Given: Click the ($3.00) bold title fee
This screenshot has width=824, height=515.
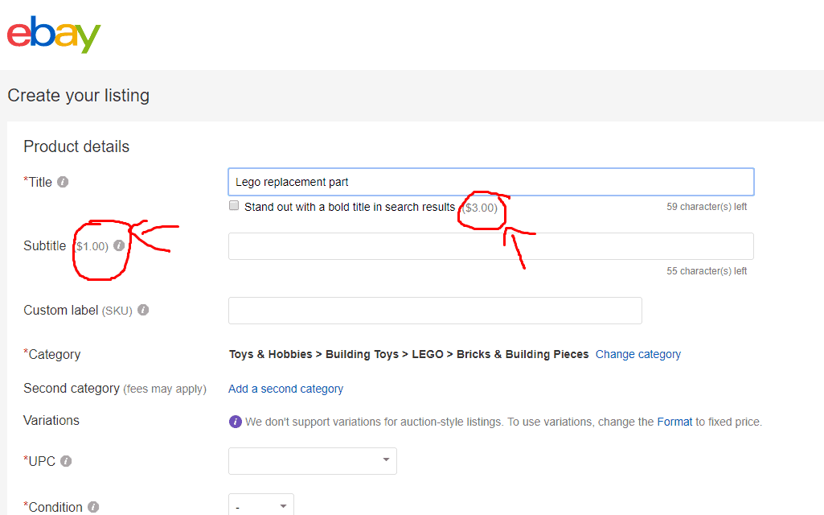Looking at the screenshot, I should pos(480,208).
